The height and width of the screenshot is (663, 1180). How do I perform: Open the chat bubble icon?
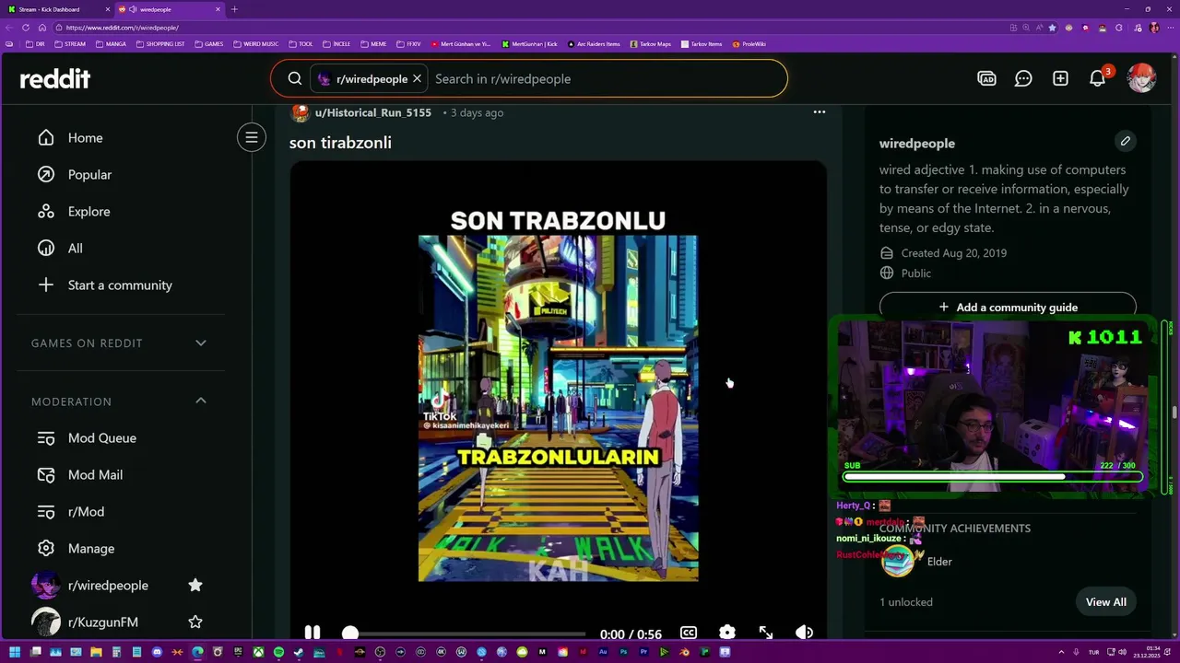(1023, 79)
